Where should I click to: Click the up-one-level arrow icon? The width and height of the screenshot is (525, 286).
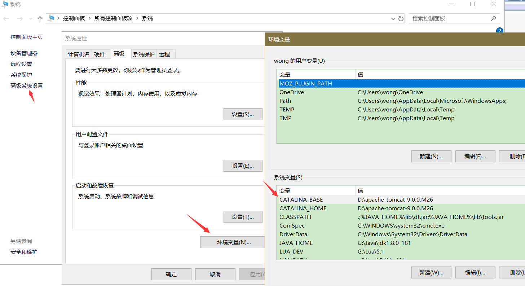click(40, 18)
